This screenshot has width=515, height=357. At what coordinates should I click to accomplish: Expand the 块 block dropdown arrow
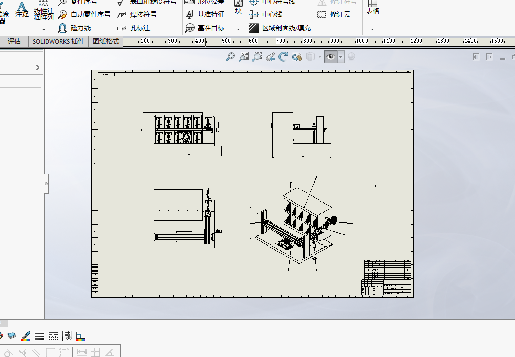pos(239,29)
